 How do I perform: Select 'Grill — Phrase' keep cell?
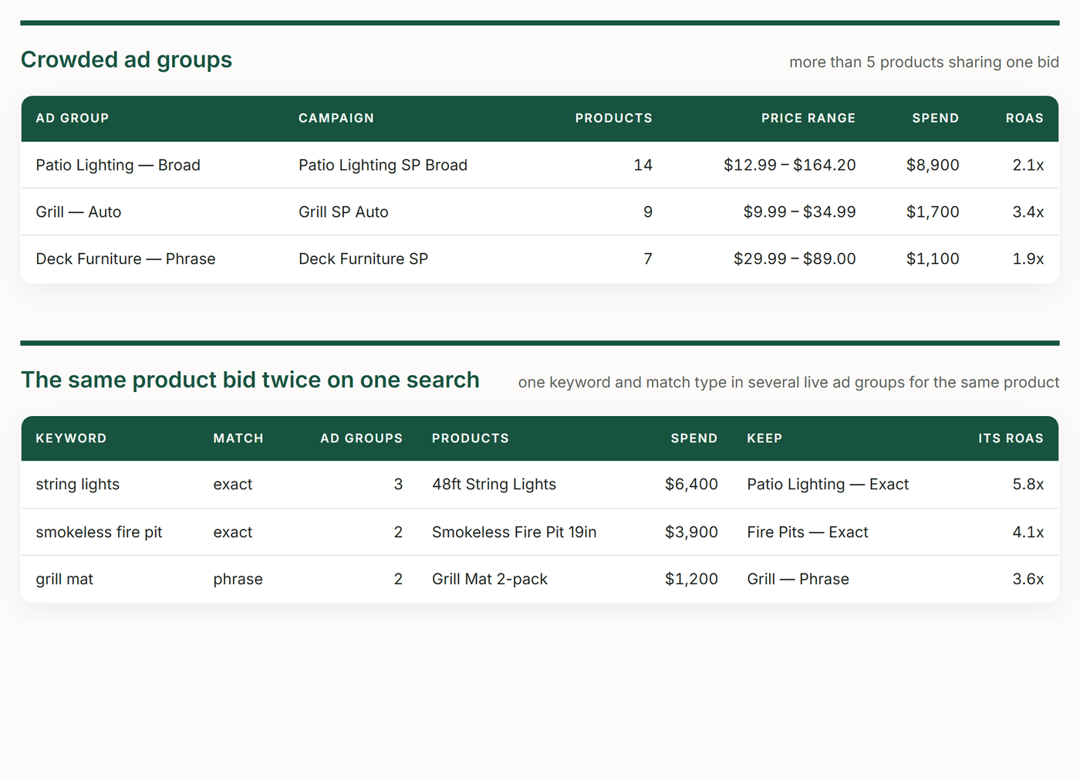pos(798,580)
